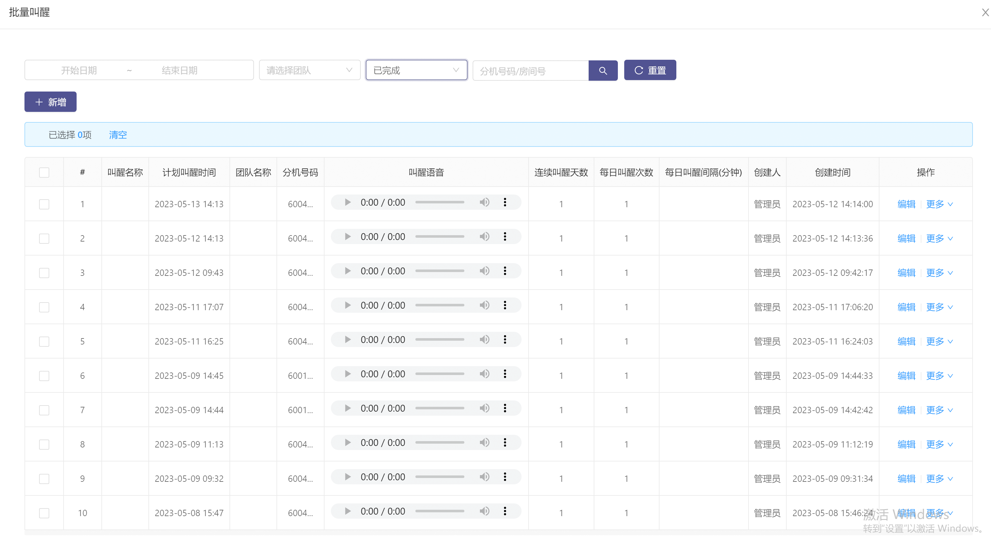Viewport: 991px width, 539px height.
Task: Play the audio in row 10
Action: (347, 511)
